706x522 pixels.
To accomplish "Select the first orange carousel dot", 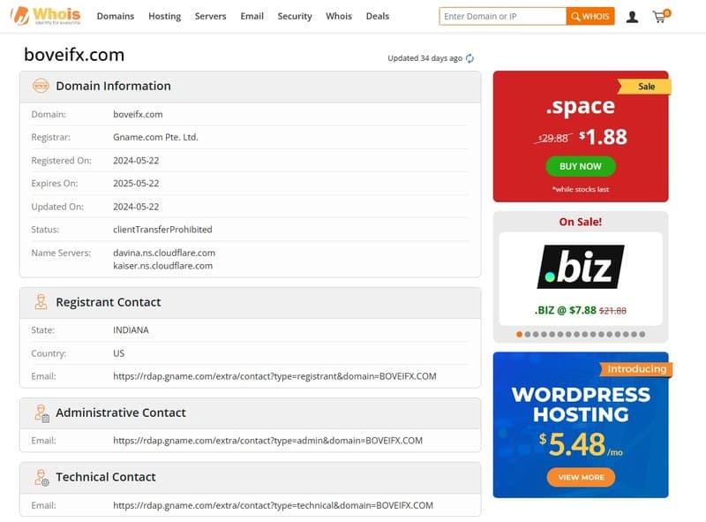I will point(519,335).
